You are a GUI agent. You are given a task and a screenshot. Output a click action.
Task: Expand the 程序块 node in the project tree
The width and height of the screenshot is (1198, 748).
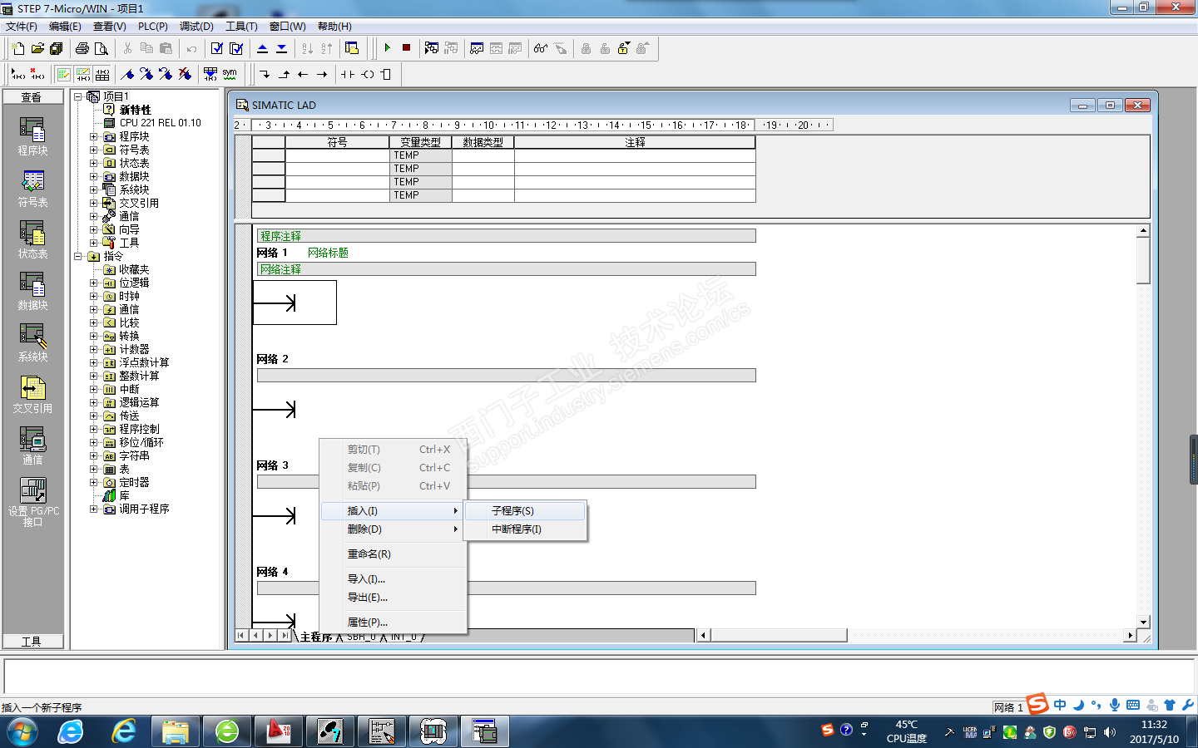click(x=94, y=136)
